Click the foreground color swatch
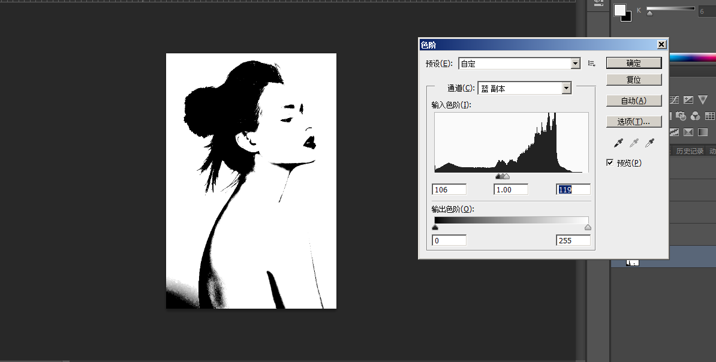Image resolution: width=716 pixels, height=362 pixels. pos(619,10)
